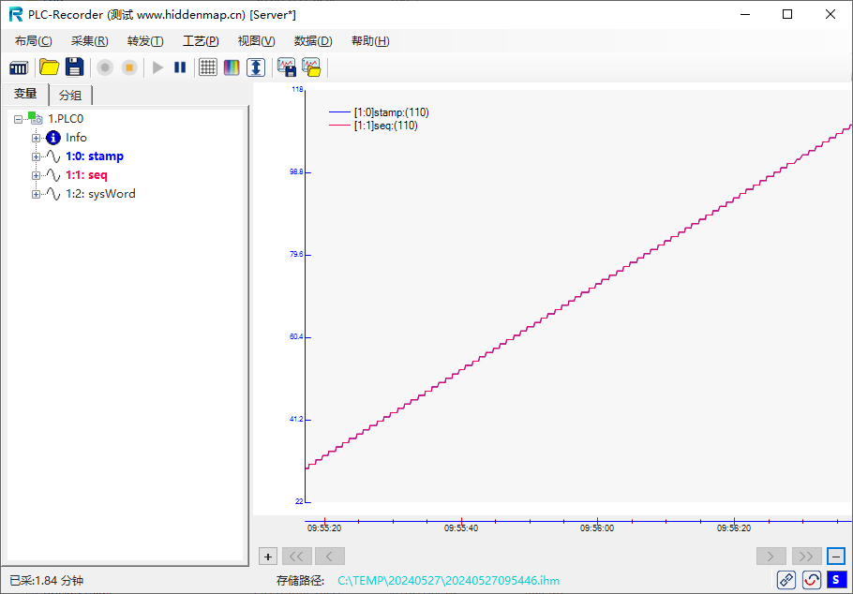
Task: Expand the 1:1: seq node
Action: 36,175
